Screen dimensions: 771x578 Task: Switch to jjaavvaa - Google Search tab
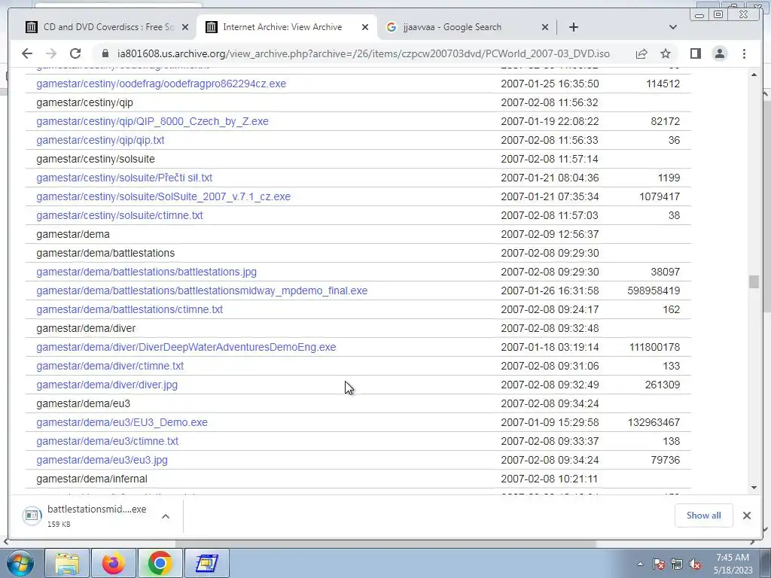(x=467, y=27)
